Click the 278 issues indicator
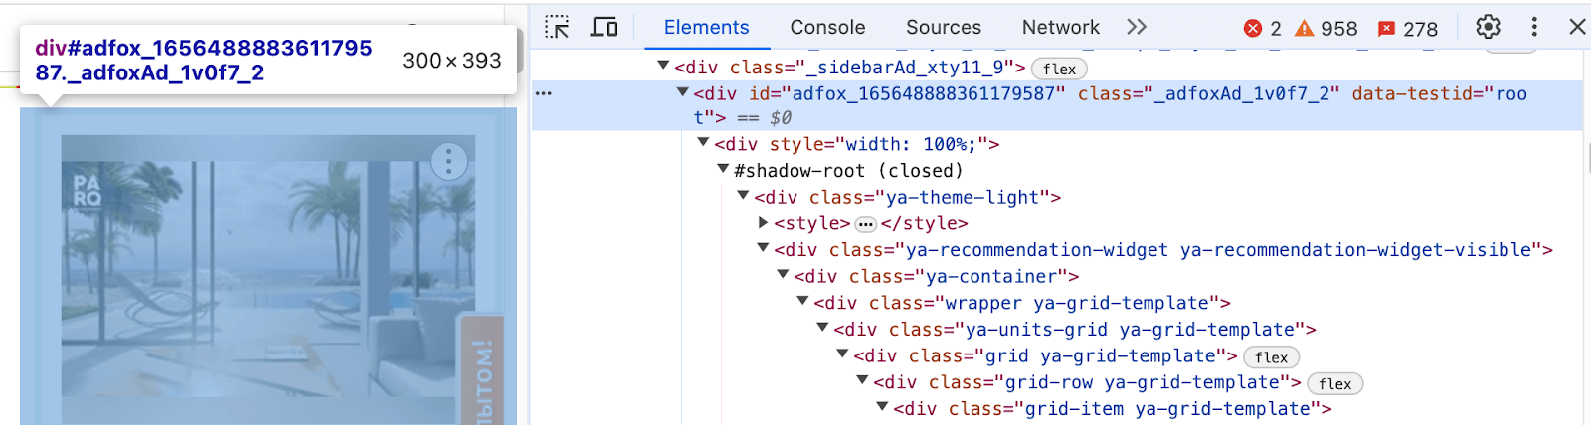The image size is (1591, 425). [1408, 28]
